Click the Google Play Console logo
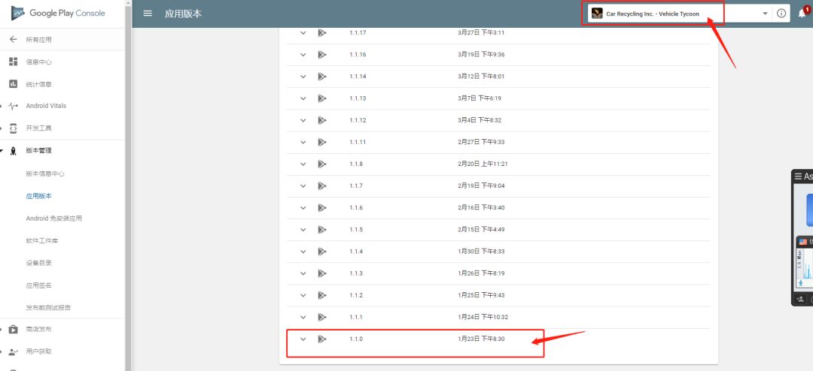 [x=58, y=14]
